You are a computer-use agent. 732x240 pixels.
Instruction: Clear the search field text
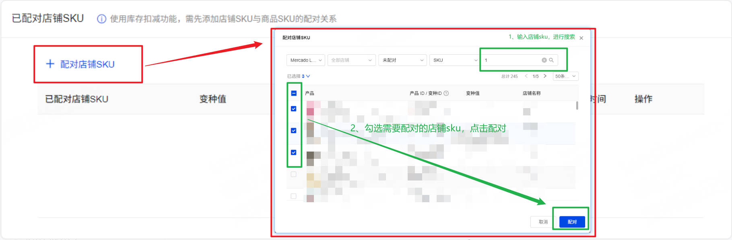coord(544,60)
